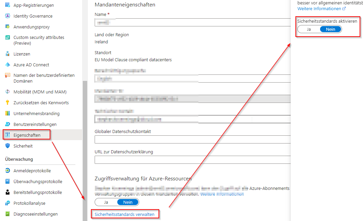Select Nein under Sicherheitsstandards aktivieren
Image resolution: width=363 pixels, height=221 pixels.
[331, 29]
